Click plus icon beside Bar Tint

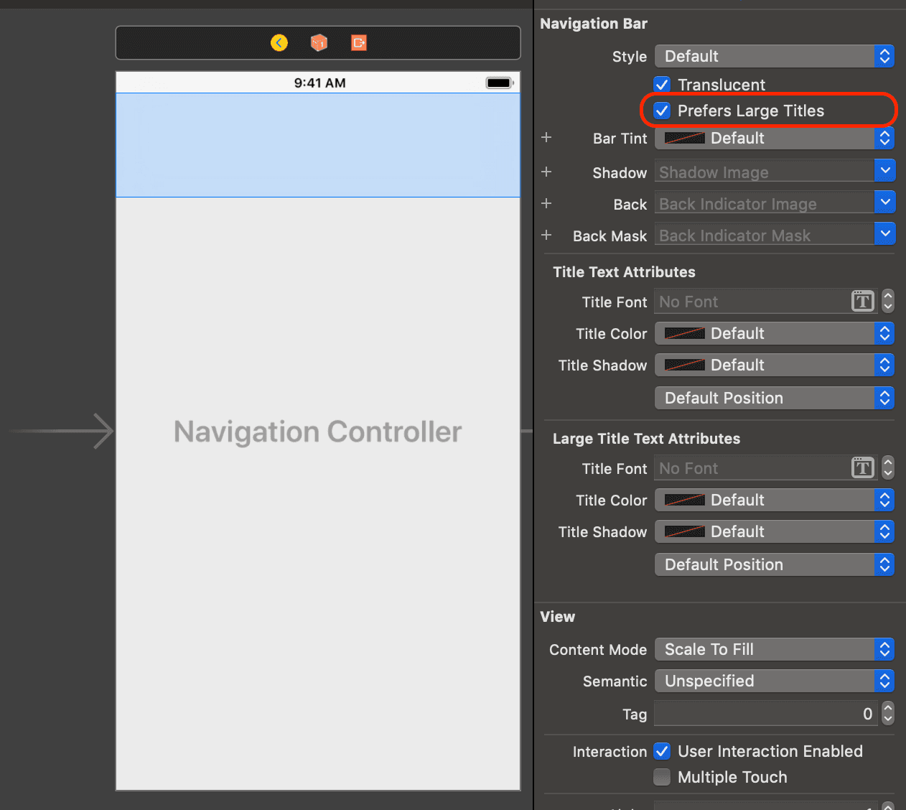546,137
